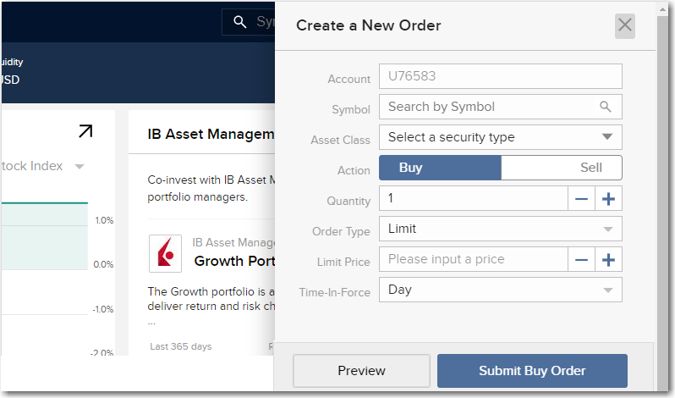Click the Quantity input field
675x398 pixels.
tap(473, 198)
